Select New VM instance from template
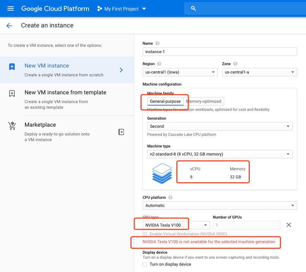306x272 pixels. click(67, 100)
